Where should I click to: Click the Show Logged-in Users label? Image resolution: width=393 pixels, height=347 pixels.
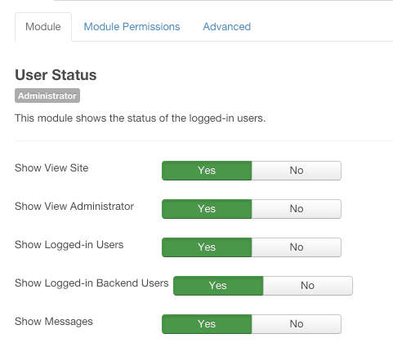(x=69, y=245)
